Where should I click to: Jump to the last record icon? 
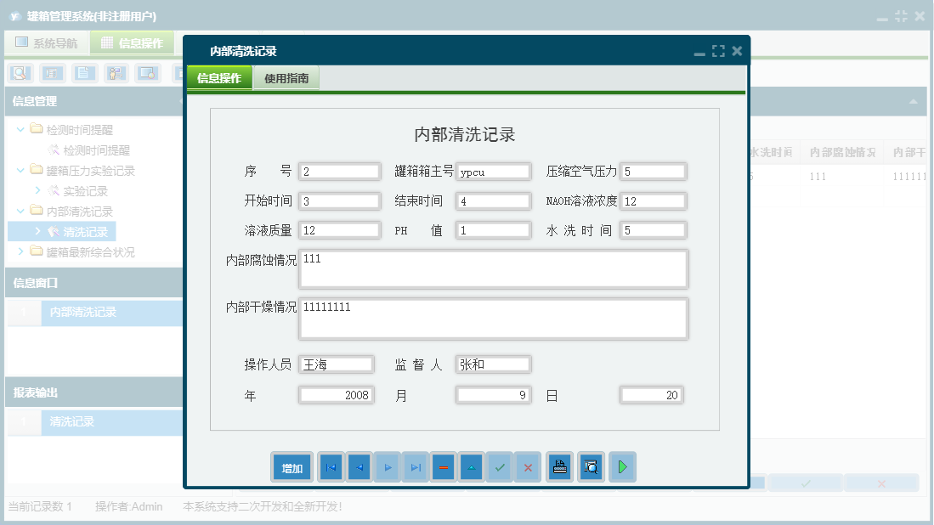point(415,466)
